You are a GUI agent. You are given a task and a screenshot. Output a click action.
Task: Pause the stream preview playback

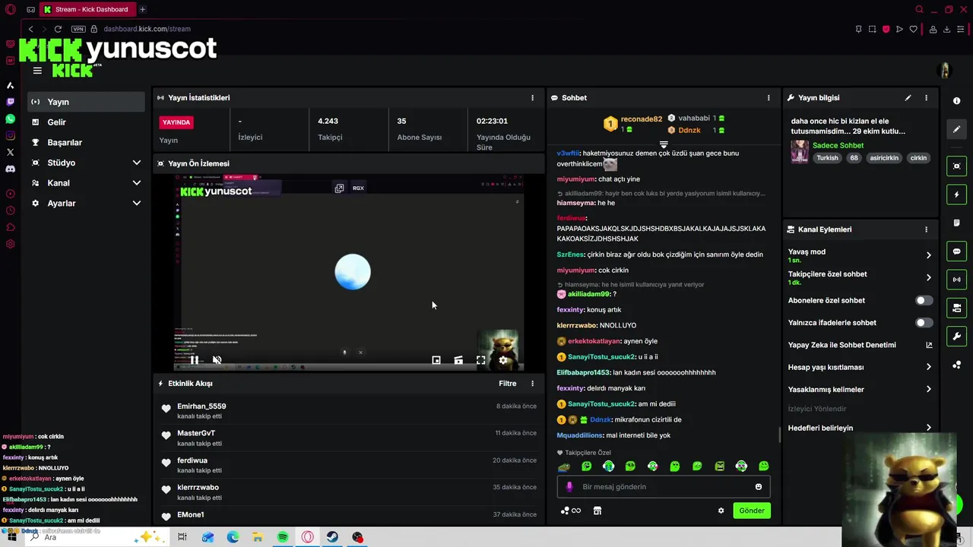[194, 360]
